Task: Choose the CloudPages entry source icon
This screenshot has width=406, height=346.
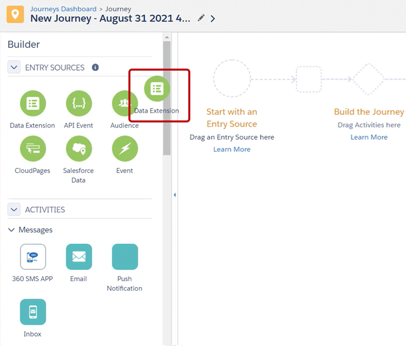Action: [32, 149]
